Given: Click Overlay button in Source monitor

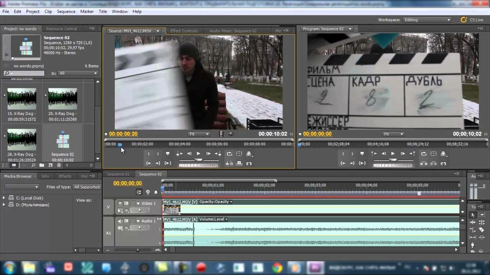Looking at the screenshot, I should coord(239,163).
